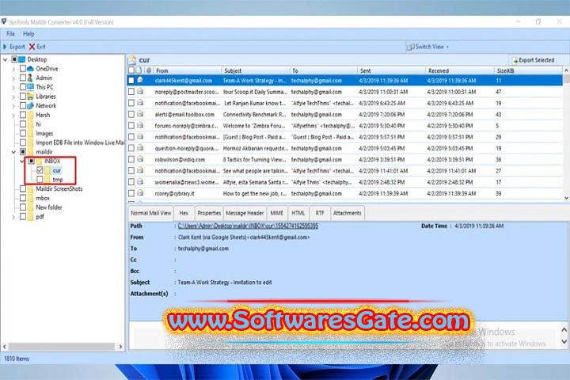The width and height of the screenshot is (570, 380).
Task: Open the Attachments tab
Action: [348, 213]
